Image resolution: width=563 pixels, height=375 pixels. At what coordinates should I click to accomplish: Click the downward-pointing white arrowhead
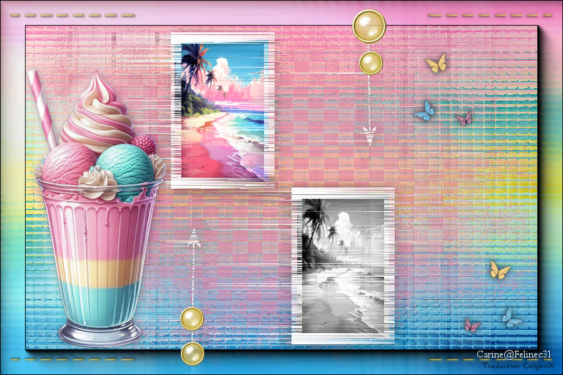pyautogui.click(x=370, y=134)
